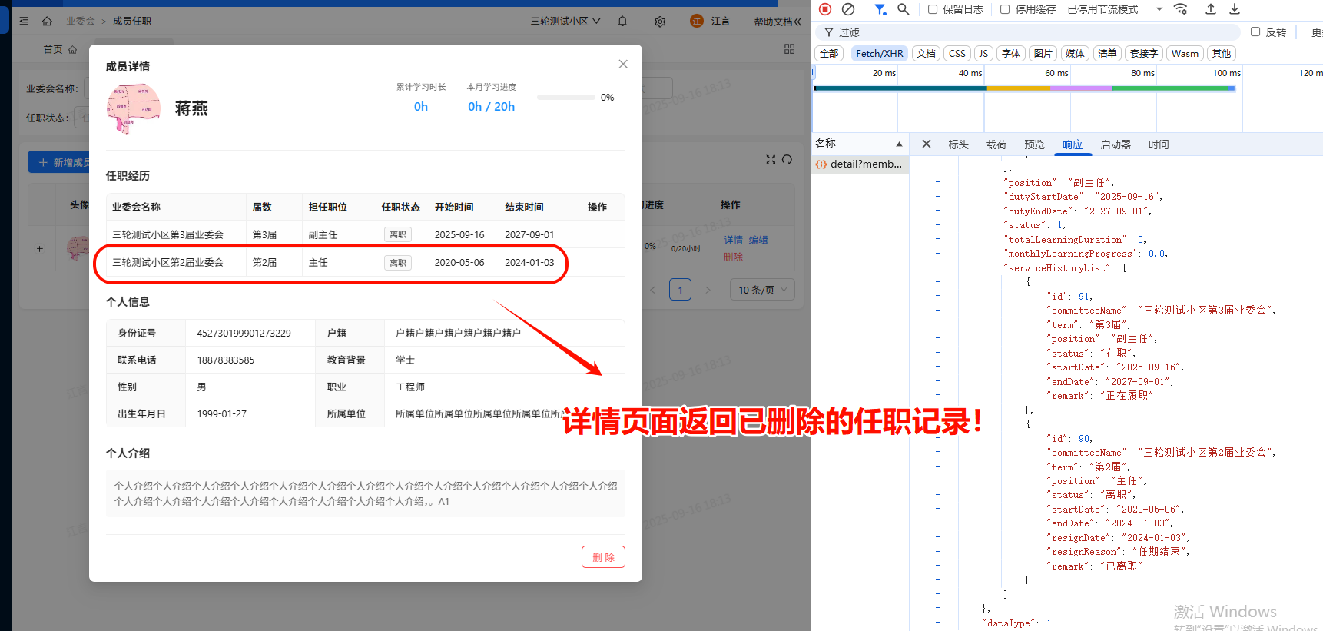The height and width of the screenshot is (631, 1323).
Task: Close the 成员详情 dialog
Action: (x=623, y=64)
